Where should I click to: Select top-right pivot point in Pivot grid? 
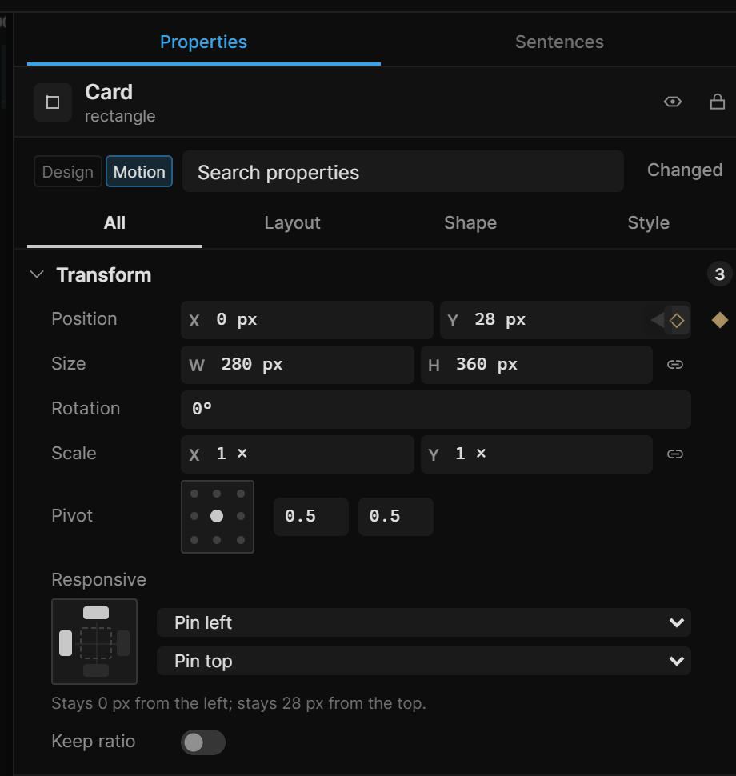(x=241, y=494)
